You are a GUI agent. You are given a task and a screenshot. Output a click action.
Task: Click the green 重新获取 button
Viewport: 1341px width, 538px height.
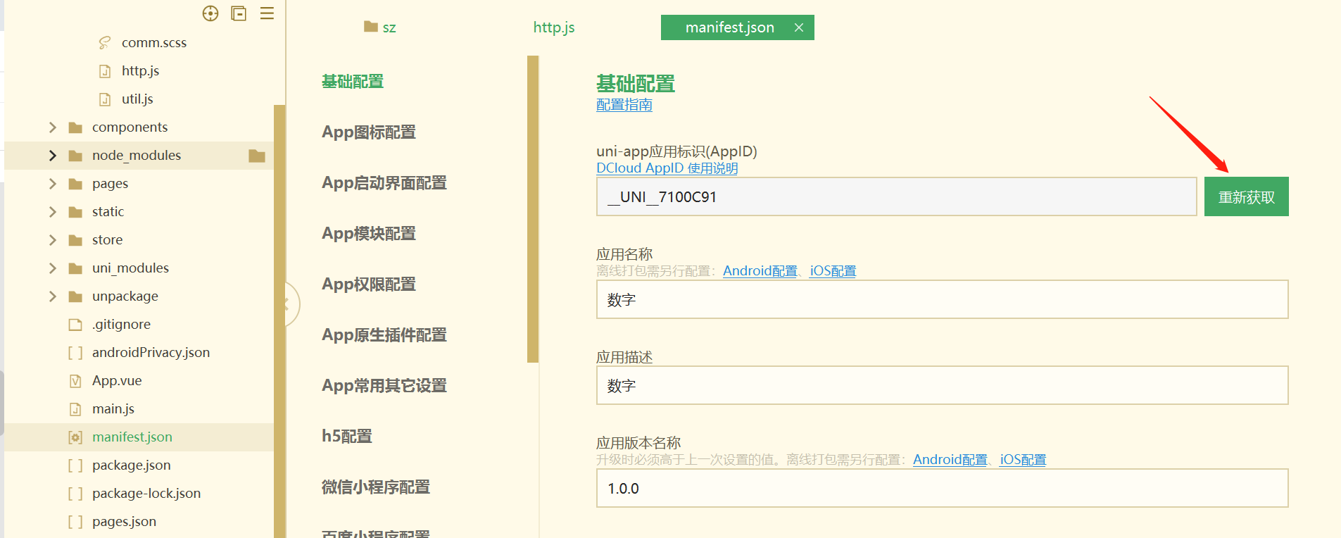click(1246, 197)
